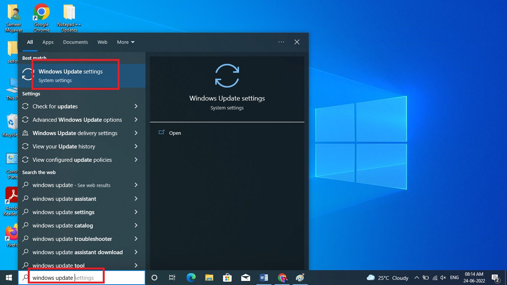This screenshot has width=507, height=285.
Task: Expand Windows Update delivery settings arrow
Action: click(136, 133)
